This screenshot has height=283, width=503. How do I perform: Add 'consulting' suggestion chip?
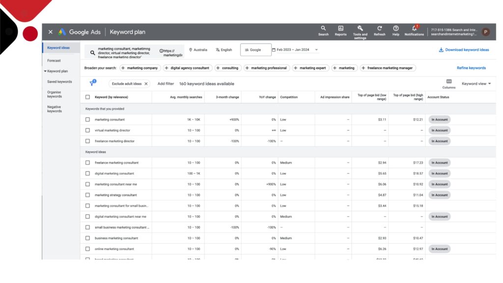227,68
